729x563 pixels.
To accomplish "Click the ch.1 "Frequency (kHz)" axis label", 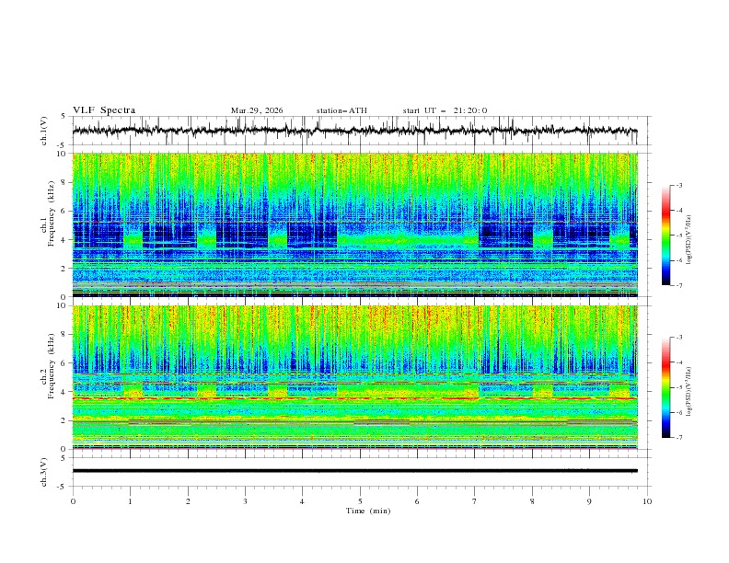I will (x=52, y=213).
